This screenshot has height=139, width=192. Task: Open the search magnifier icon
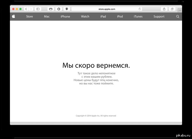point(178,17)
